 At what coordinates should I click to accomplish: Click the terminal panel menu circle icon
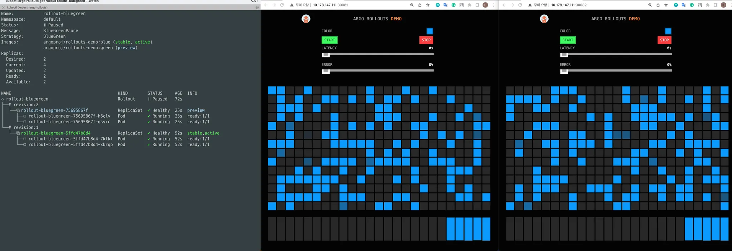tap(257, 7)
